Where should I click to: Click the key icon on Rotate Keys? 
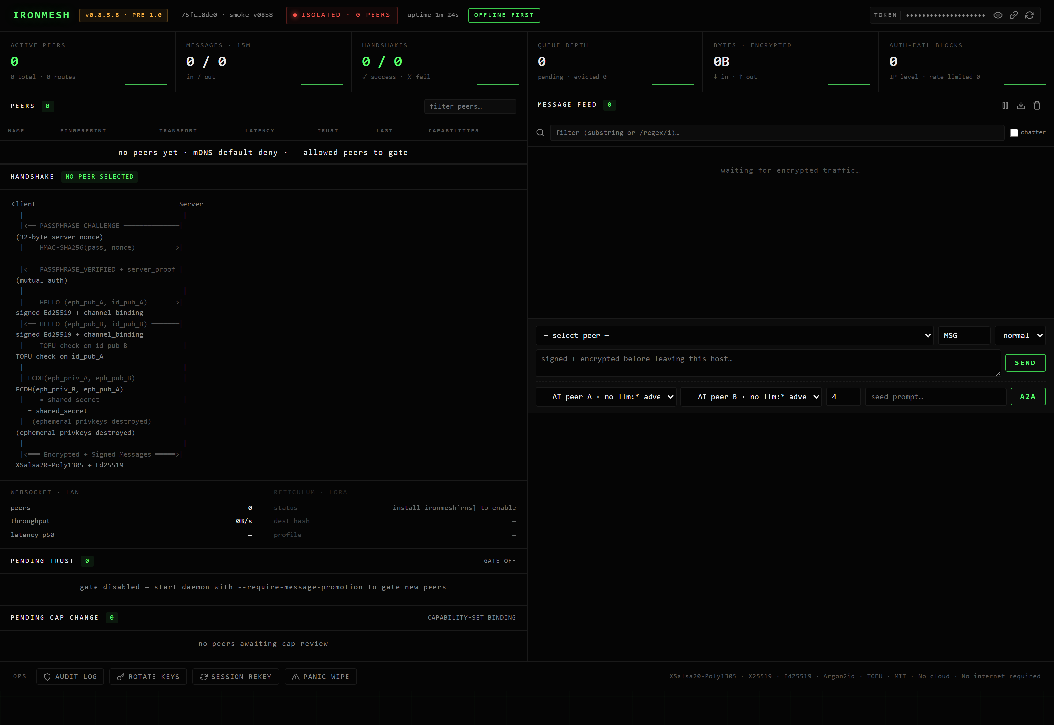coord(120,677)
